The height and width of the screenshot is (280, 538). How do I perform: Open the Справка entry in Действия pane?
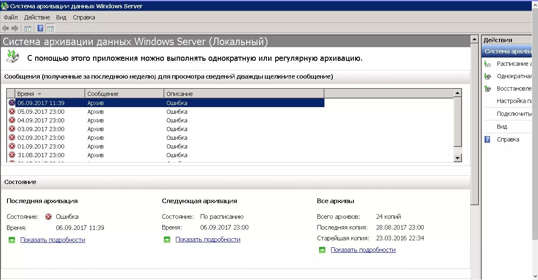[508, 139]
